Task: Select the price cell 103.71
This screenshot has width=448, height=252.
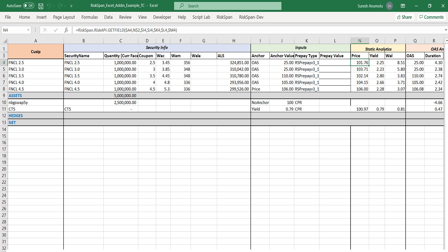Action: click(x=360, y=69)
